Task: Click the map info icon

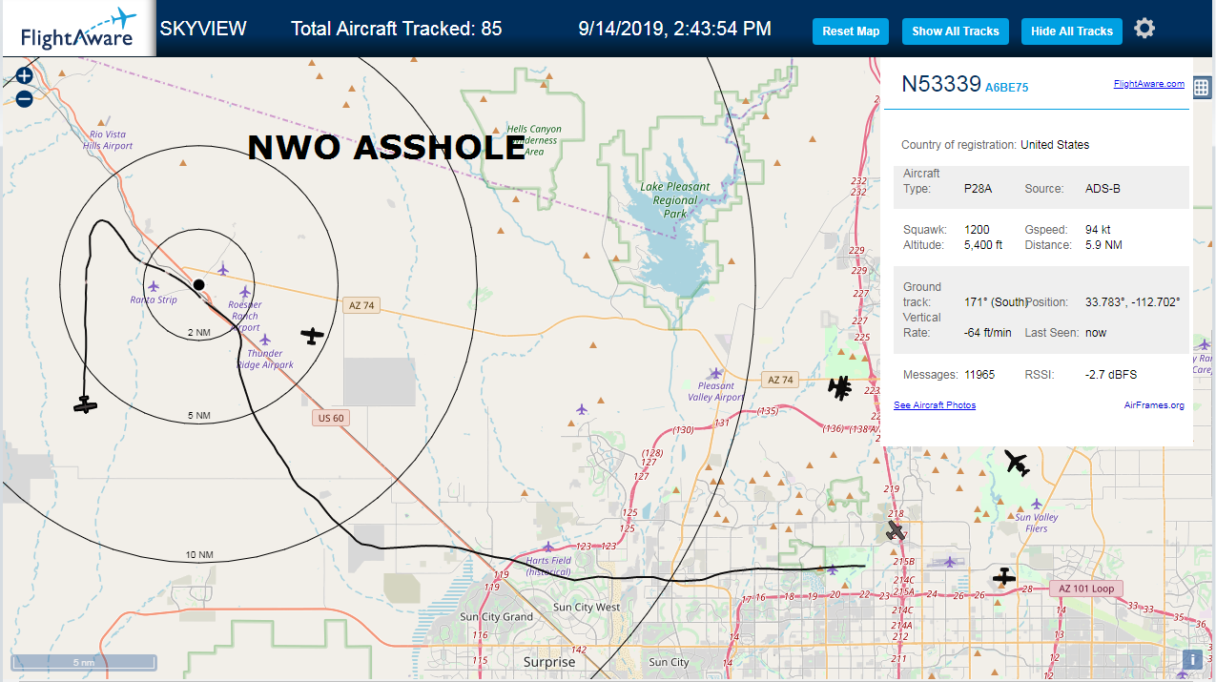Action: (1192, 659)
